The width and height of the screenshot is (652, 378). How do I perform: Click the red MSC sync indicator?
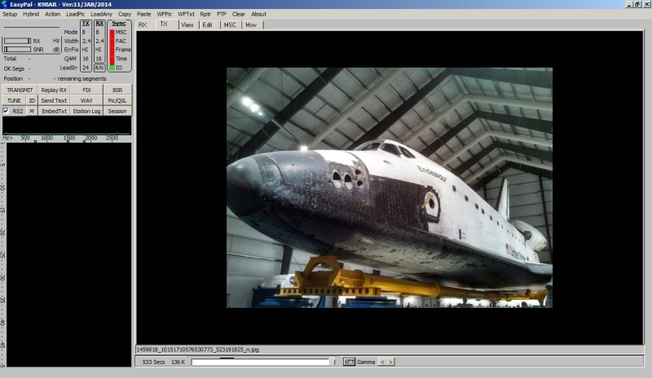(112, 33)
